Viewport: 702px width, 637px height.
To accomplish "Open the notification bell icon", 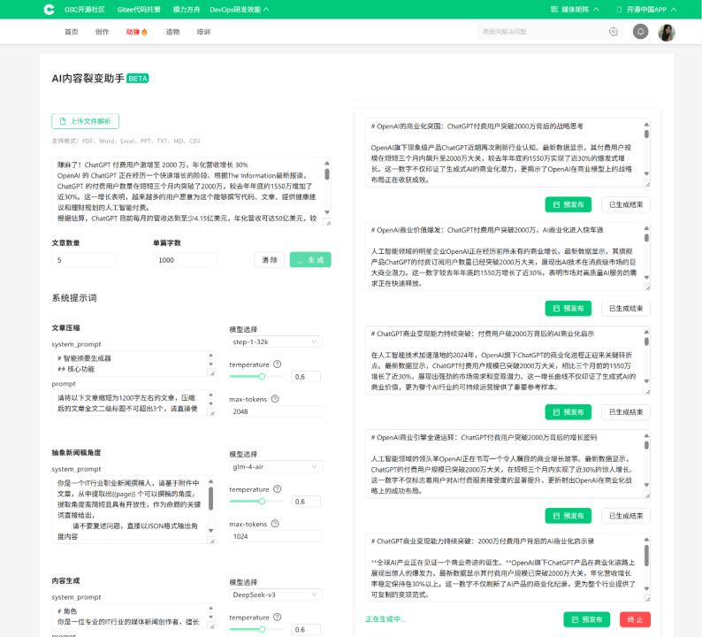I will (x=640, y=32).
